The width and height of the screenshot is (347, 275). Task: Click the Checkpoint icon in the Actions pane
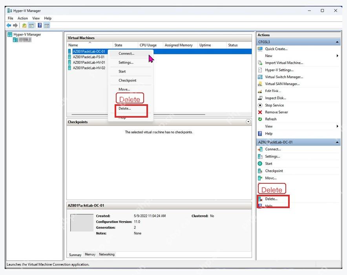tap(260, 171)
